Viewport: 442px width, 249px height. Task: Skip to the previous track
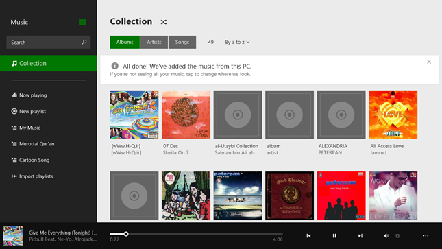(x=308, y=236)
